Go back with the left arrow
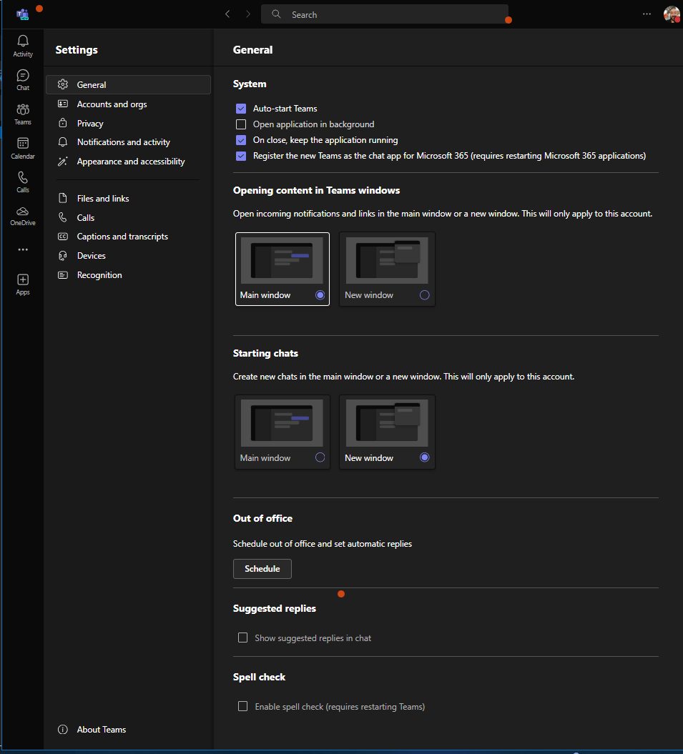Viewport: 683px width, 754px height. click(227, 14)
